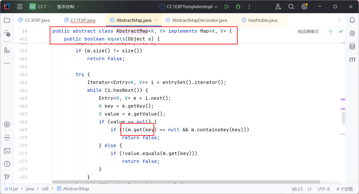The width and height of the screenshot is (359, 194).
Task: Expand the 版本控制 version control dropdown
Action: (x=68, y=7)
